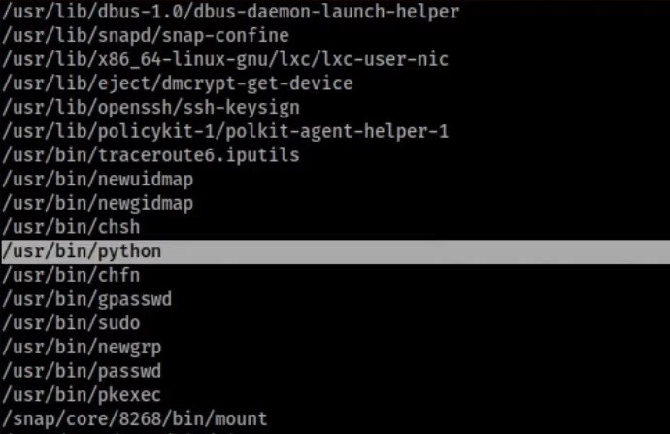Click the /usr/bin/passwd entry
The height and width of the screenshot is (434, 670).
[x=81, y=371]
